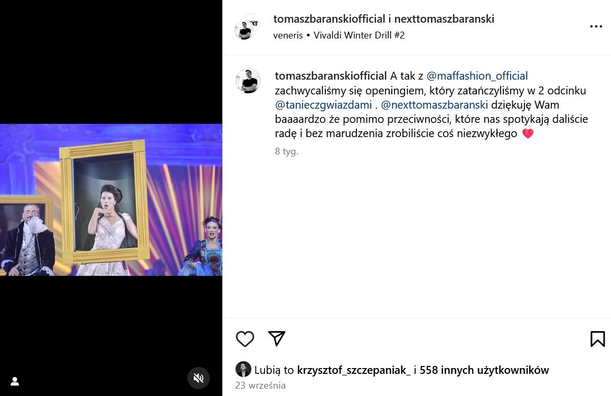Open the caption author's profile picture

click(x=248, y=81)
